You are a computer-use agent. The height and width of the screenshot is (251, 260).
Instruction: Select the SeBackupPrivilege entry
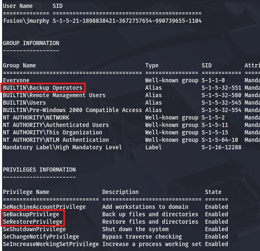31,214
